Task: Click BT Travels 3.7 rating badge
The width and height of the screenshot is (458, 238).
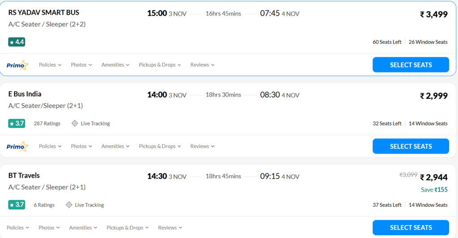Action: (17, 205)
